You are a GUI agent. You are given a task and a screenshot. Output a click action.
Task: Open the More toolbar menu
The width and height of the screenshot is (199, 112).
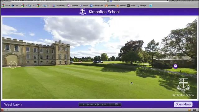click(131, 6)
